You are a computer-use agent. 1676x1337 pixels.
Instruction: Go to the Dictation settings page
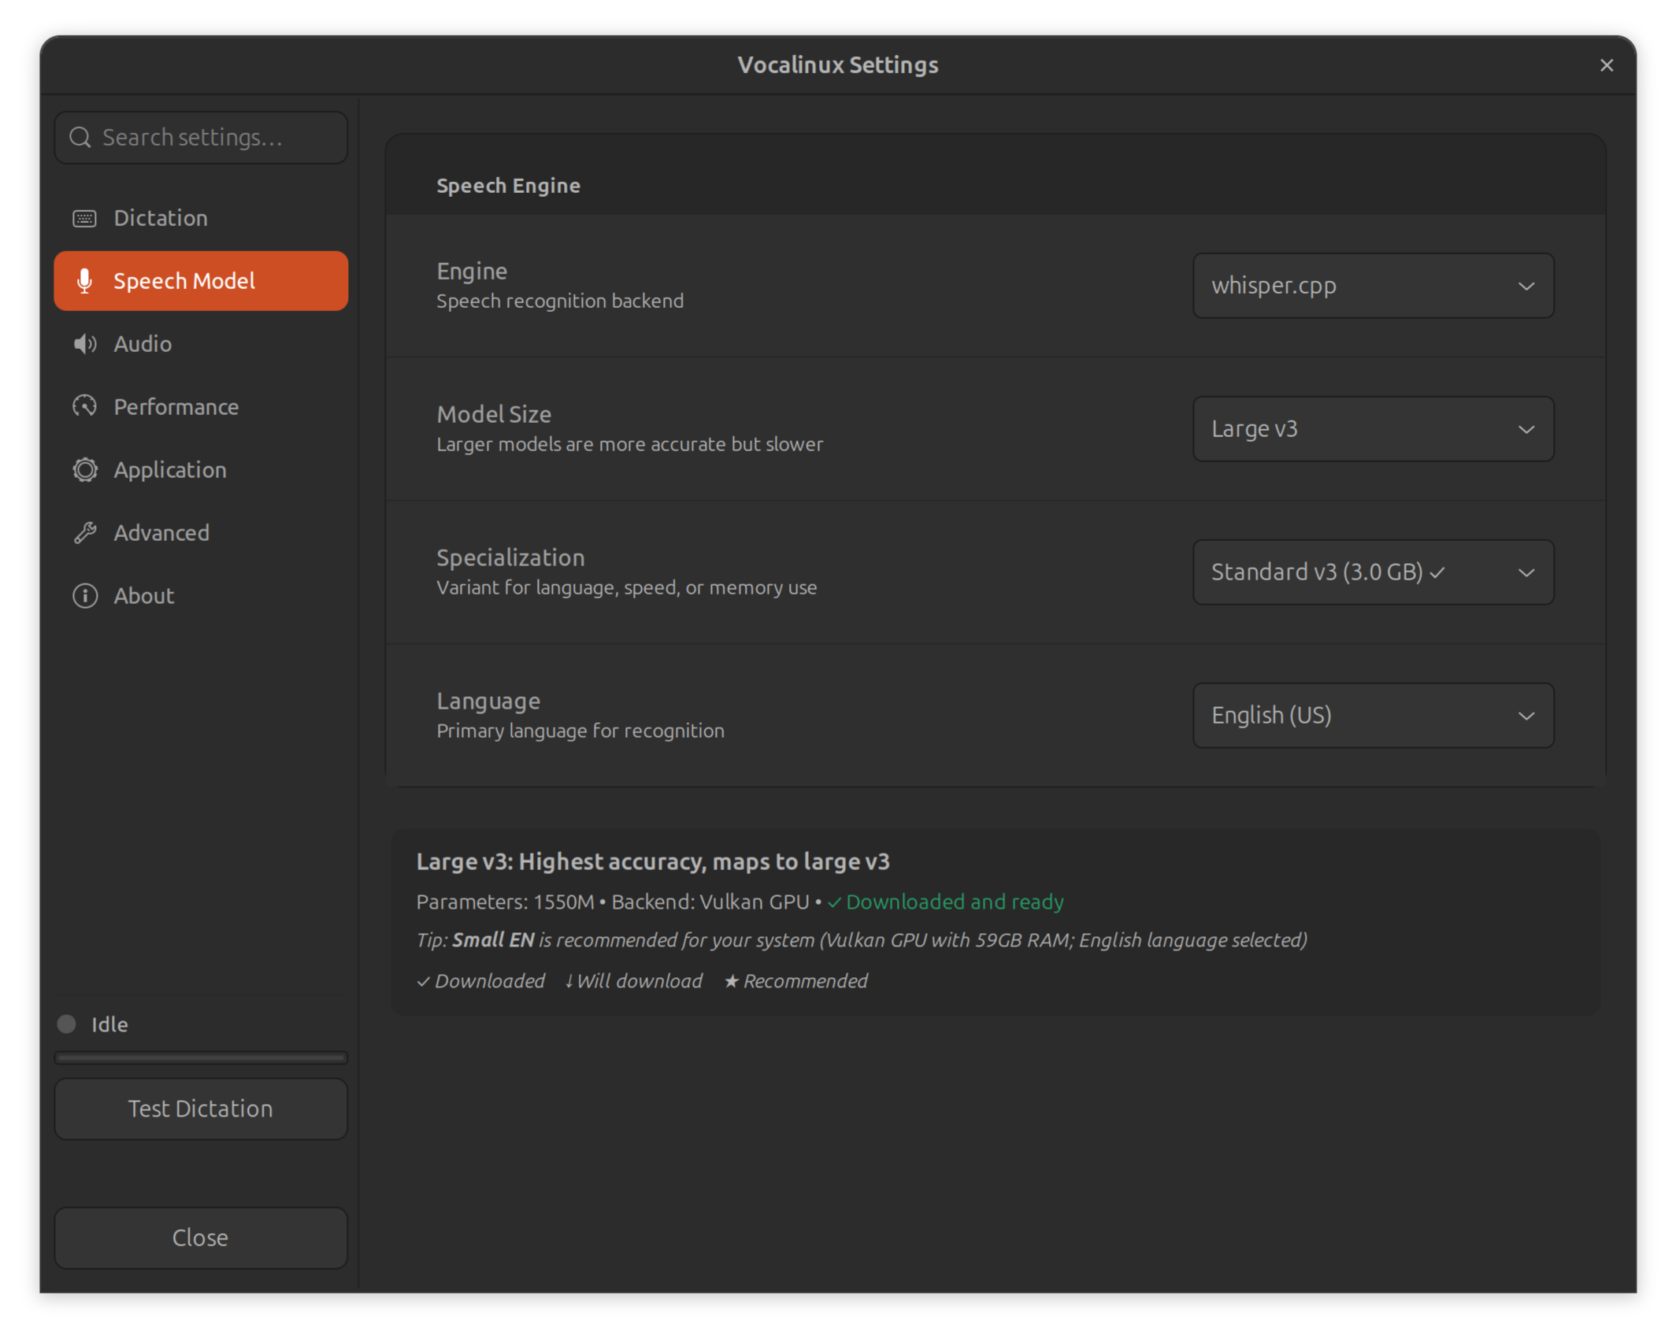[201, 218]
